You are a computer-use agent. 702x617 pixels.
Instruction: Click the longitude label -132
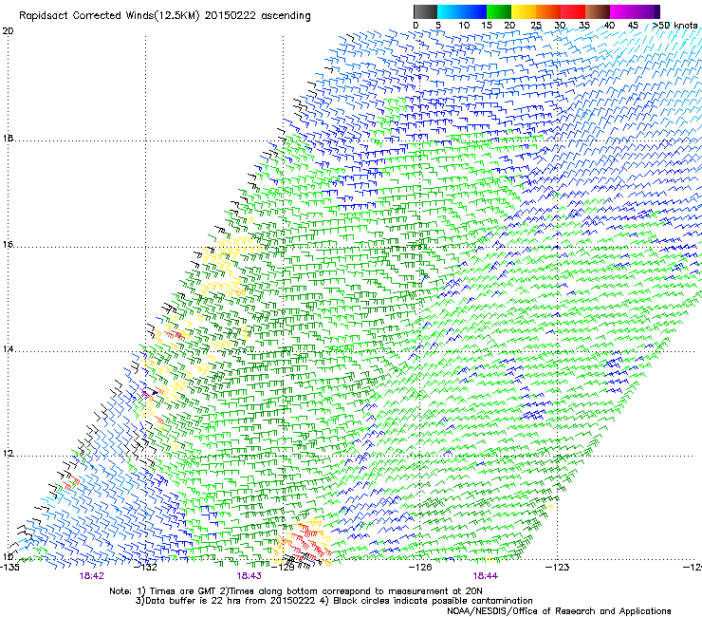point(147,568)
